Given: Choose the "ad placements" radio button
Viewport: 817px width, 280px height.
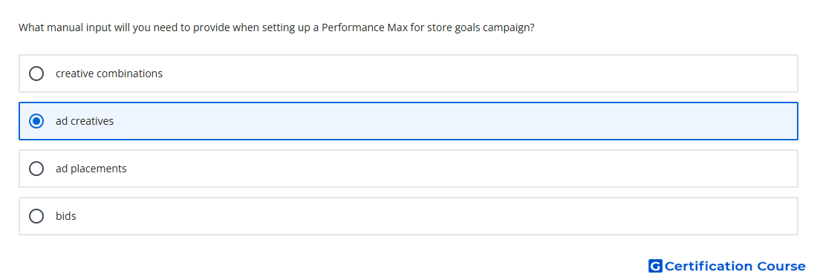Looking at the screenshot, I should (x=36, y=169).
